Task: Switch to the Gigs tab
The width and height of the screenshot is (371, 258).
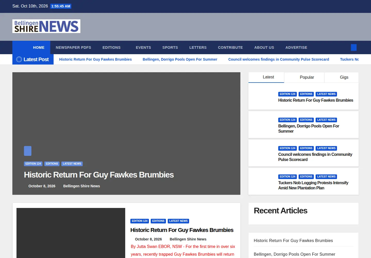Action: coord(342,77)
